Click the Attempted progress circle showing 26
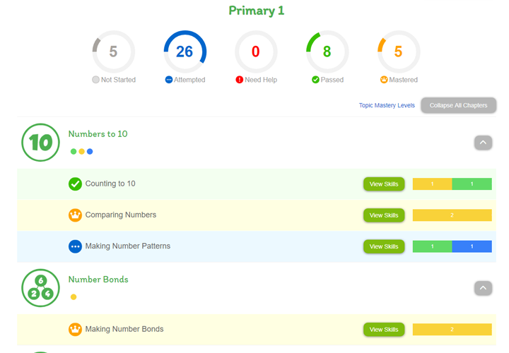 [185, 52]
